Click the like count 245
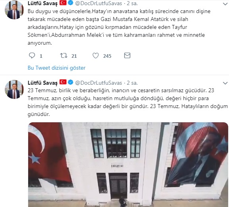229x207 pixels. (x=107, y=56)
